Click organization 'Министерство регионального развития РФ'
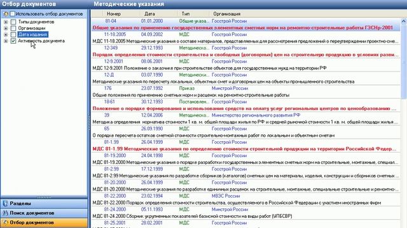407x228 pixels. click(256, 115)
